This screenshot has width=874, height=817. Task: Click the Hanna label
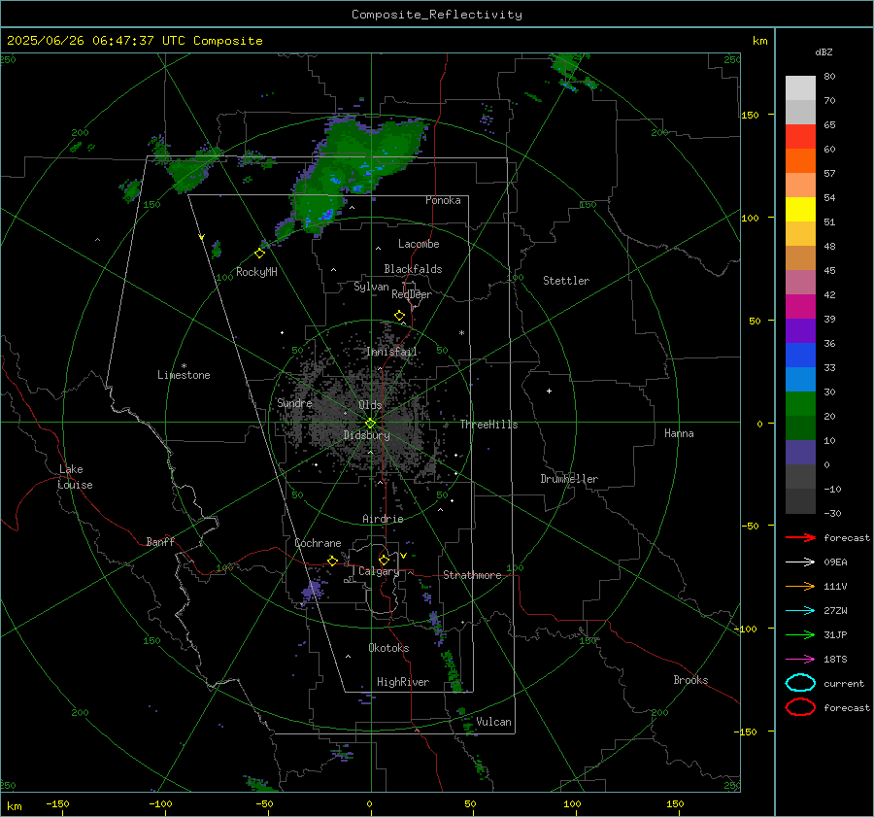[679, 433]
